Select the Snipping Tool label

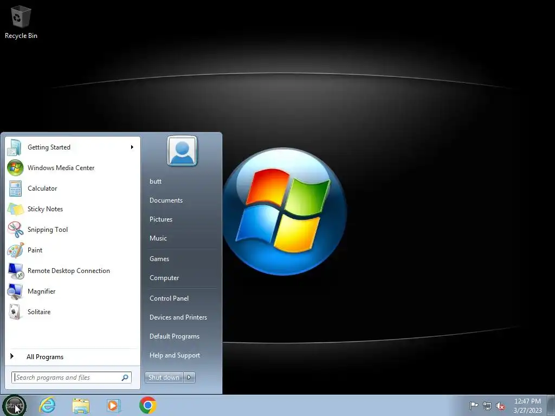point(48,230)
